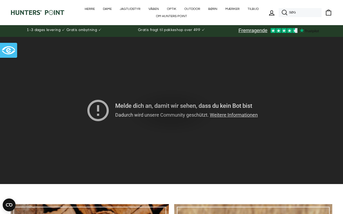Open OM HUNTERS POINT page
343x214 pixels.
click(x=171, y=16)
